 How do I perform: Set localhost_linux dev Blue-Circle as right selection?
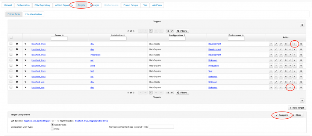(x=295, y=44)
